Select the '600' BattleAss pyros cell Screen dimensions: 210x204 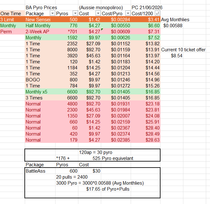[x=67, y=171]
